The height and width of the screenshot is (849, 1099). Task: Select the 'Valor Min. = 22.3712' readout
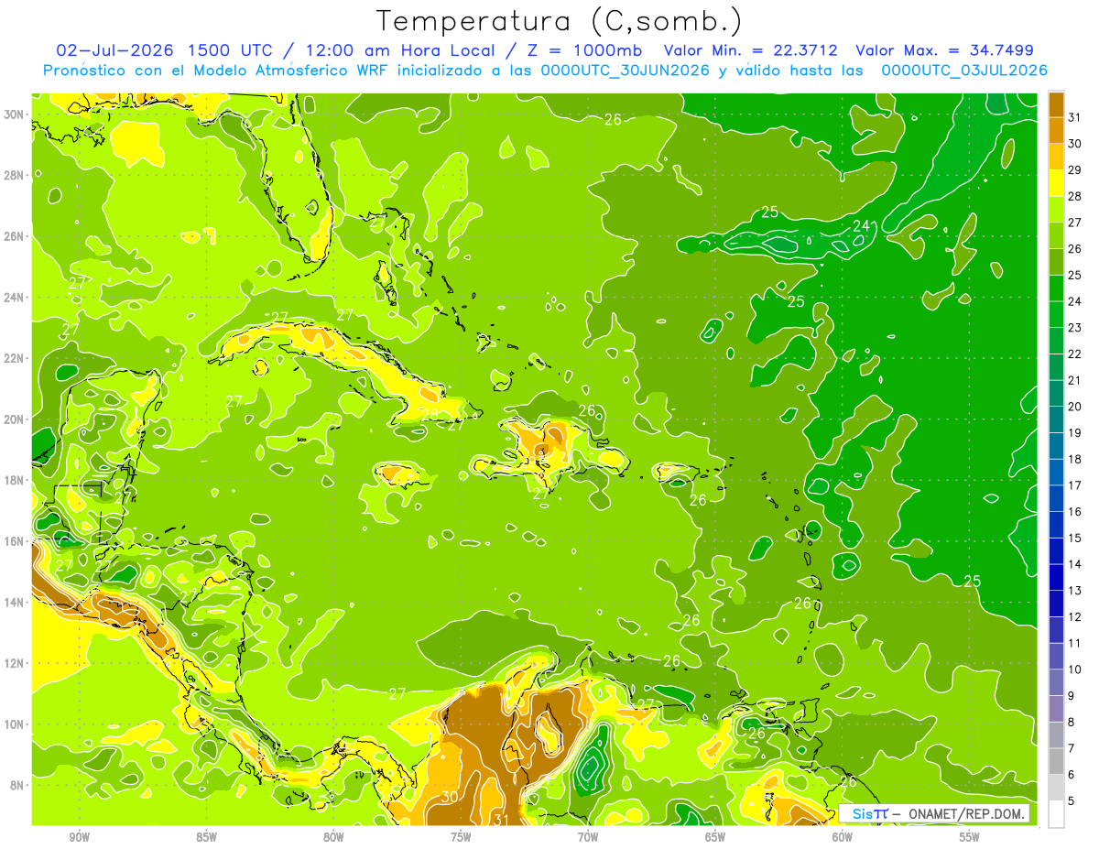pyautogui.click(x=752, y=49)
